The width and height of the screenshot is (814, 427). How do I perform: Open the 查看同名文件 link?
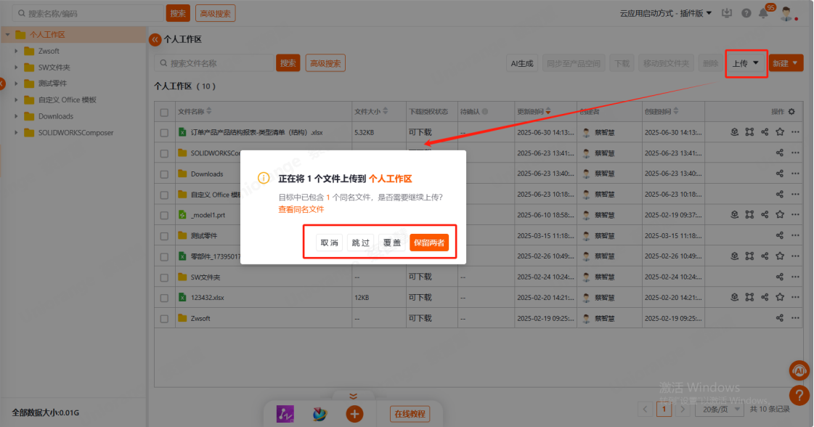[x=301, y=209]
